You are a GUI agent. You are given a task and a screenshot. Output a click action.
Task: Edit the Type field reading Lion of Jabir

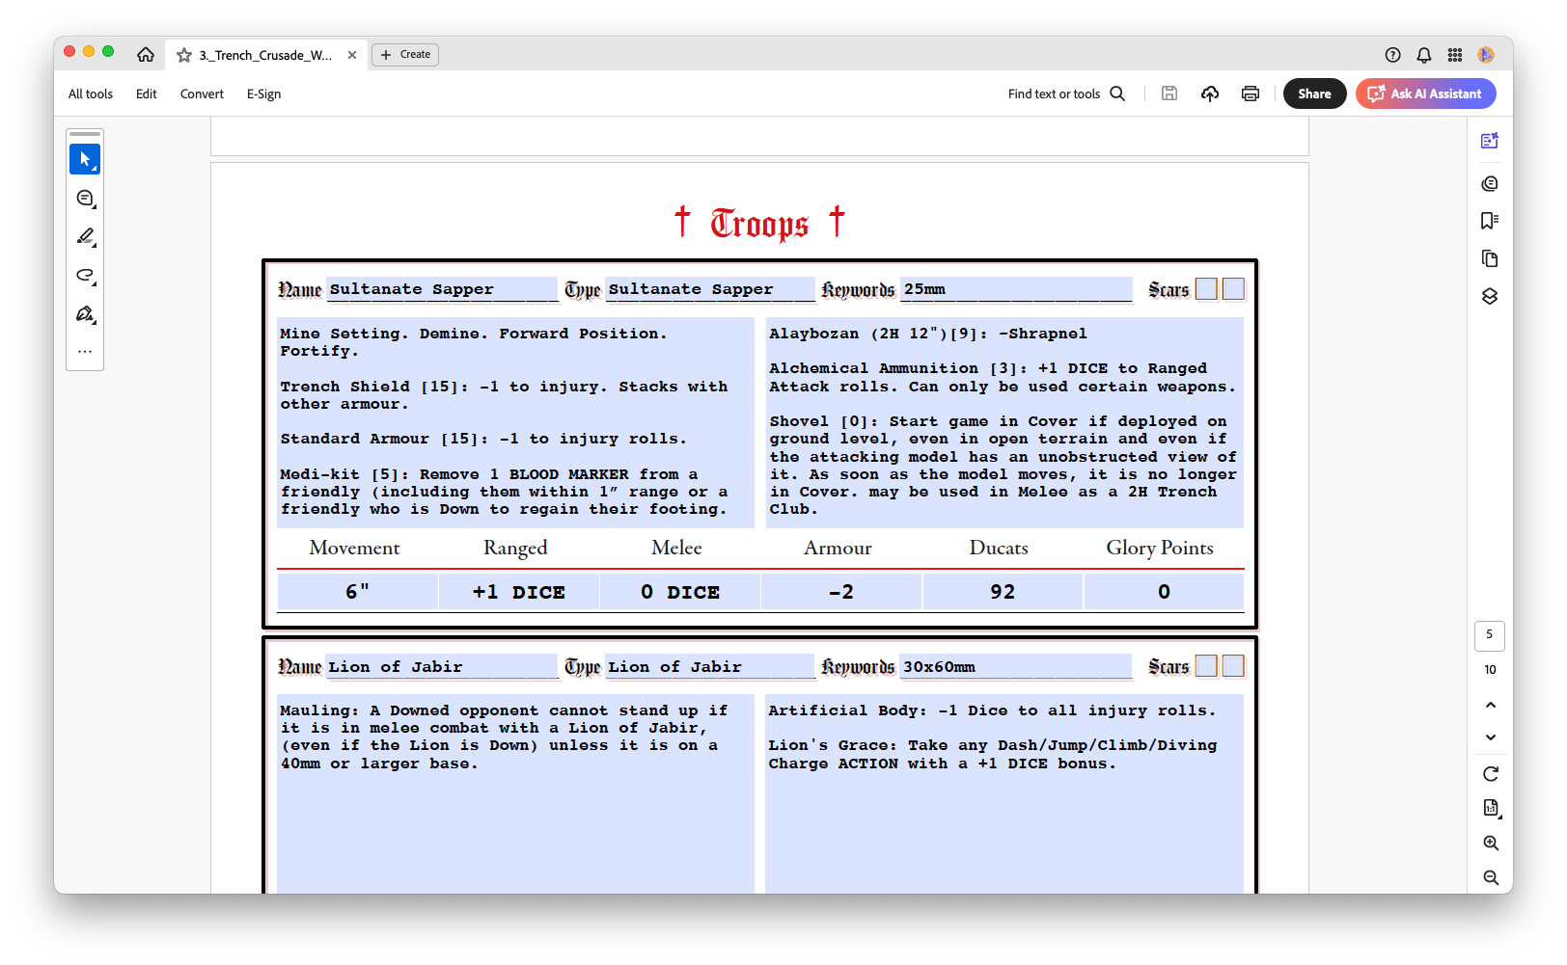pos(710,666)
